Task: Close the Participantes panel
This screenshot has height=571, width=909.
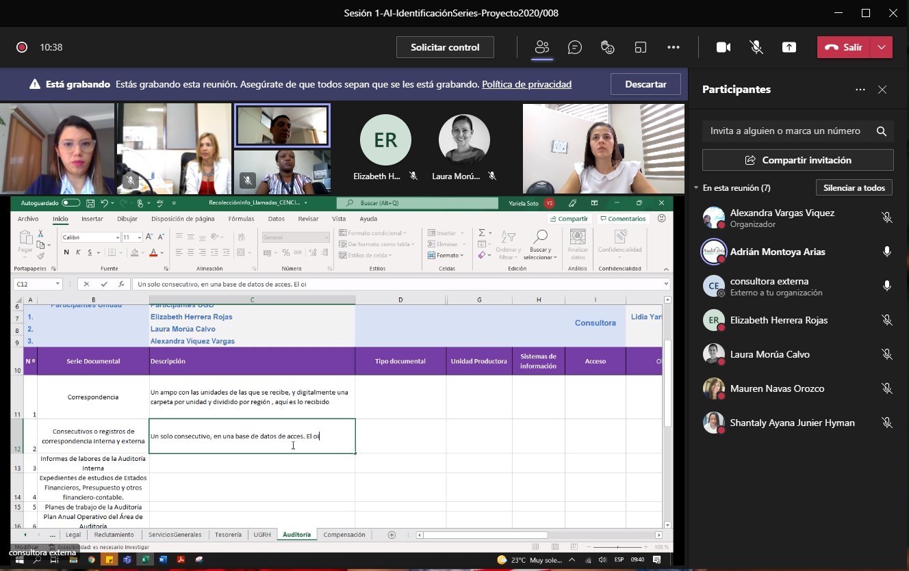Action: click(882, 90)
